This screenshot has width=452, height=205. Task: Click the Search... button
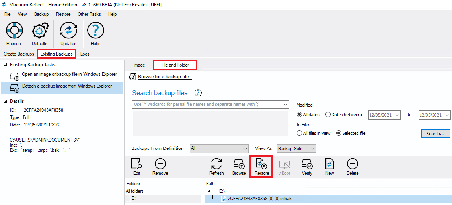tap(436, 134)
